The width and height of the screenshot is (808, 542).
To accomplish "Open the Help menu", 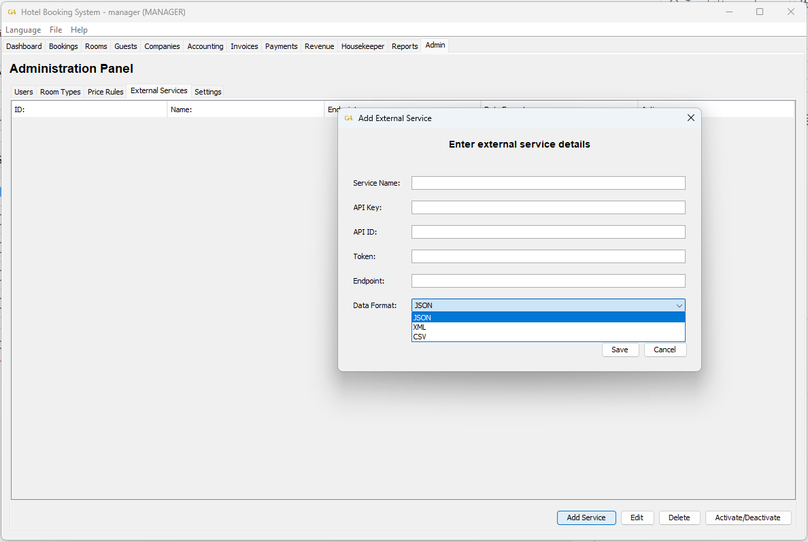I will coord(79,30).
